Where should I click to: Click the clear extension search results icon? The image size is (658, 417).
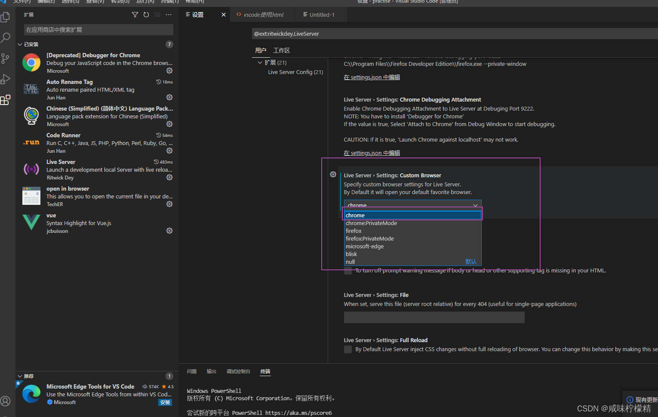157,15
